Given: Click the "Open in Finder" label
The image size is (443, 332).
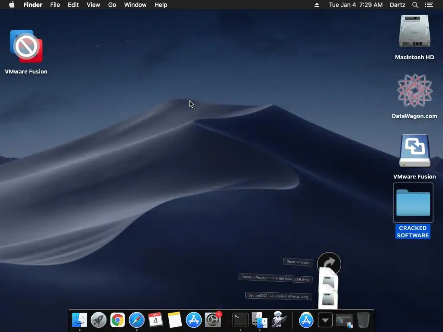Looking at the screenshot, I should pyautogui.click(x=298, y=262).
